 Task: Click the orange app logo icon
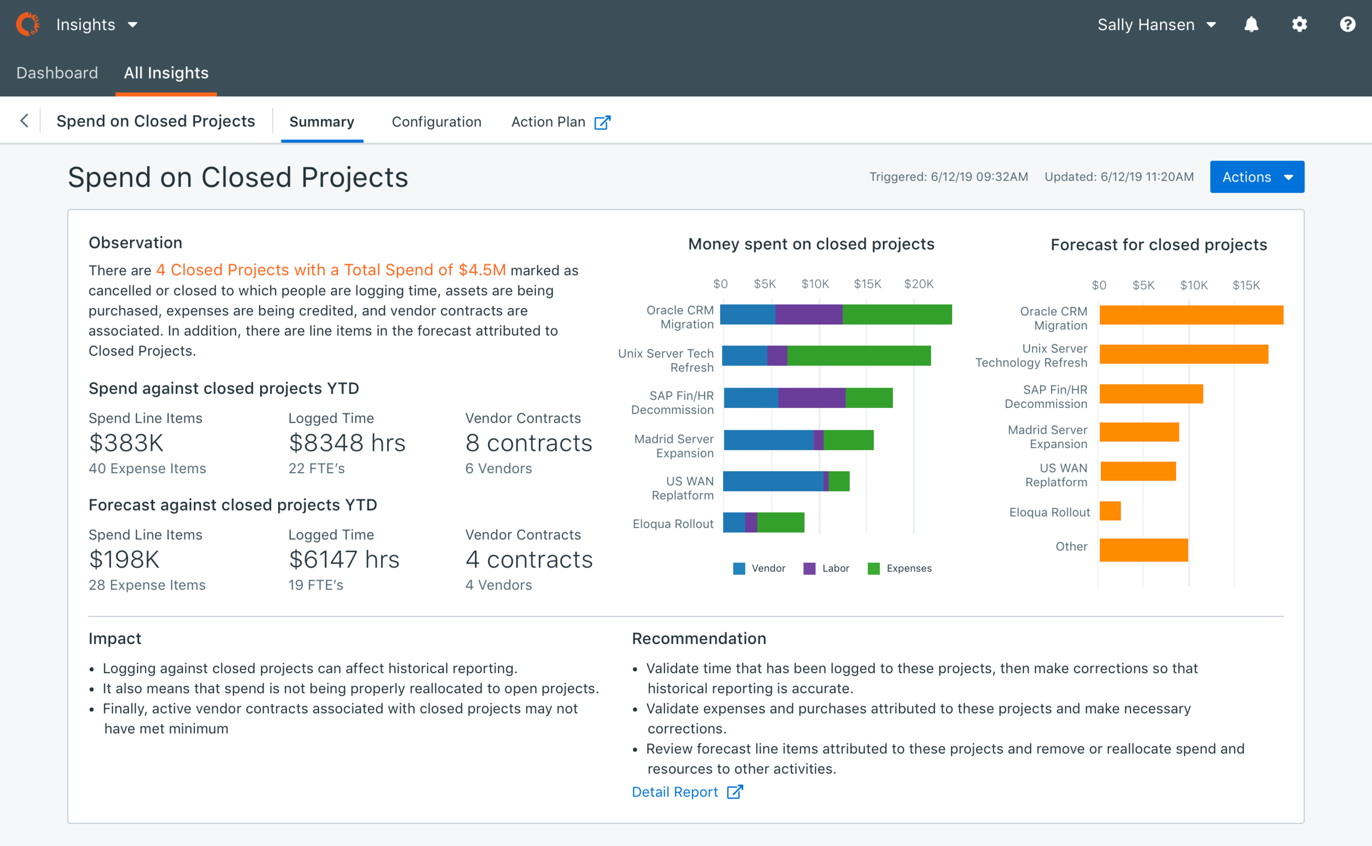pos(28,25)
